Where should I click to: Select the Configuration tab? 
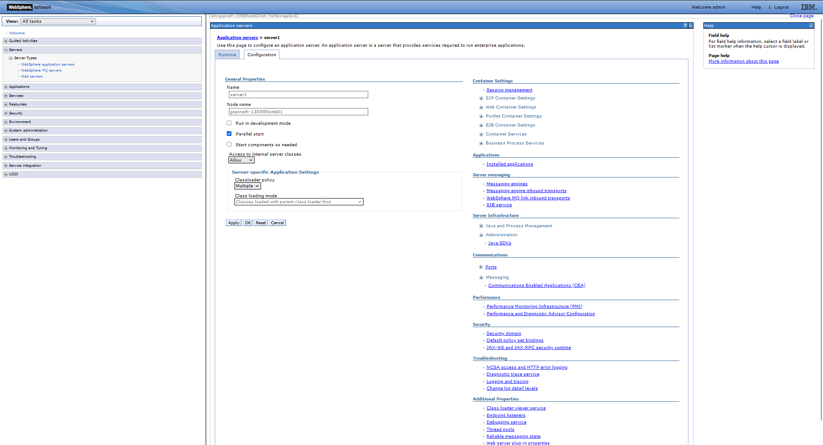pyautogui.click(x=261, y=55)
